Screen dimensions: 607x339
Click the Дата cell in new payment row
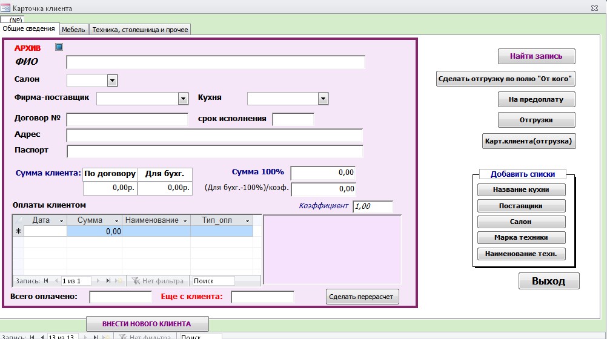click(x=45, y=231)
